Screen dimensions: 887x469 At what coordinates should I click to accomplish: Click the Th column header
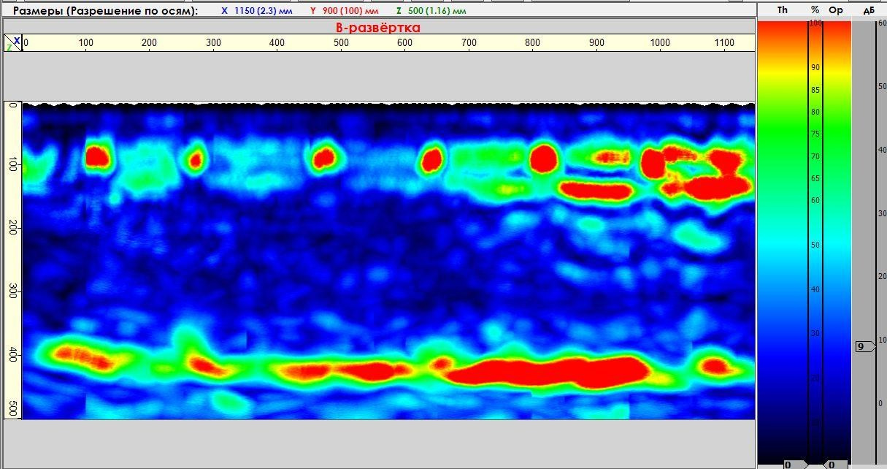(783, 10)
